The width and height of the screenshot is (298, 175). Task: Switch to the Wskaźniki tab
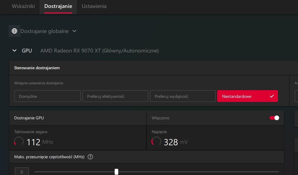tap(23, 6)
